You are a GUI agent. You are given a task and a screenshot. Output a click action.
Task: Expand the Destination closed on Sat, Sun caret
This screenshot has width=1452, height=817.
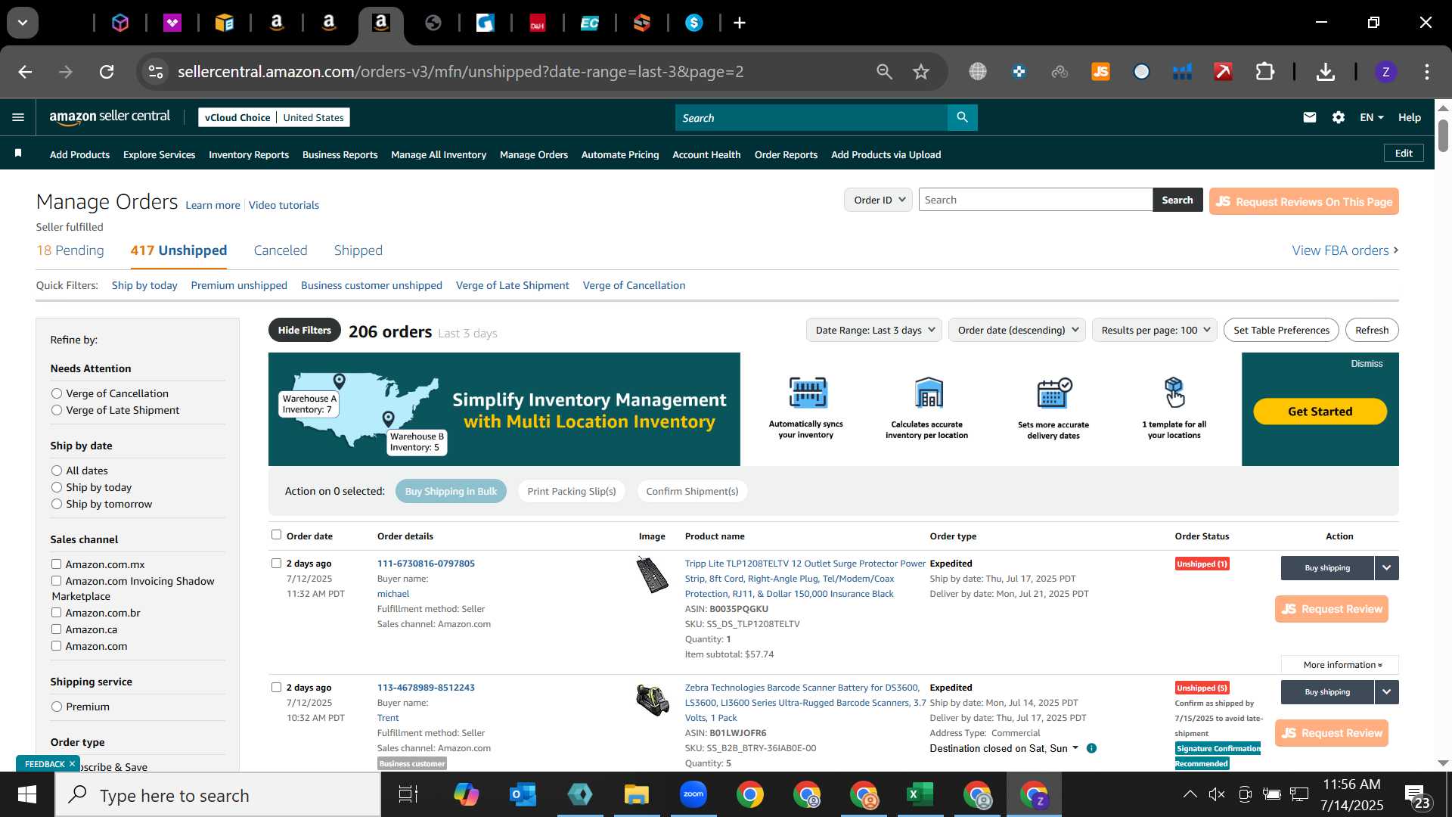click(x=1075, y=748)
